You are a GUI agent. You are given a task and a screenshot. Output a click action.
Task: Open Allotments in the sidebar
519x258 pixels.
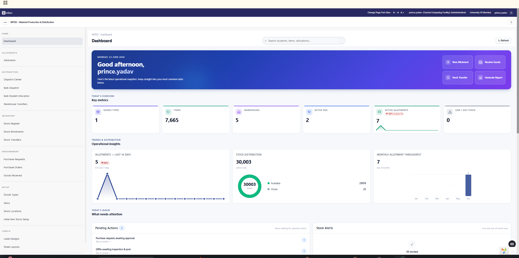point(42,60)
